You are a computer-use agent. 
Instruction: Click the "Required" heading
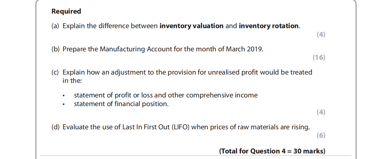coord(66,11)
